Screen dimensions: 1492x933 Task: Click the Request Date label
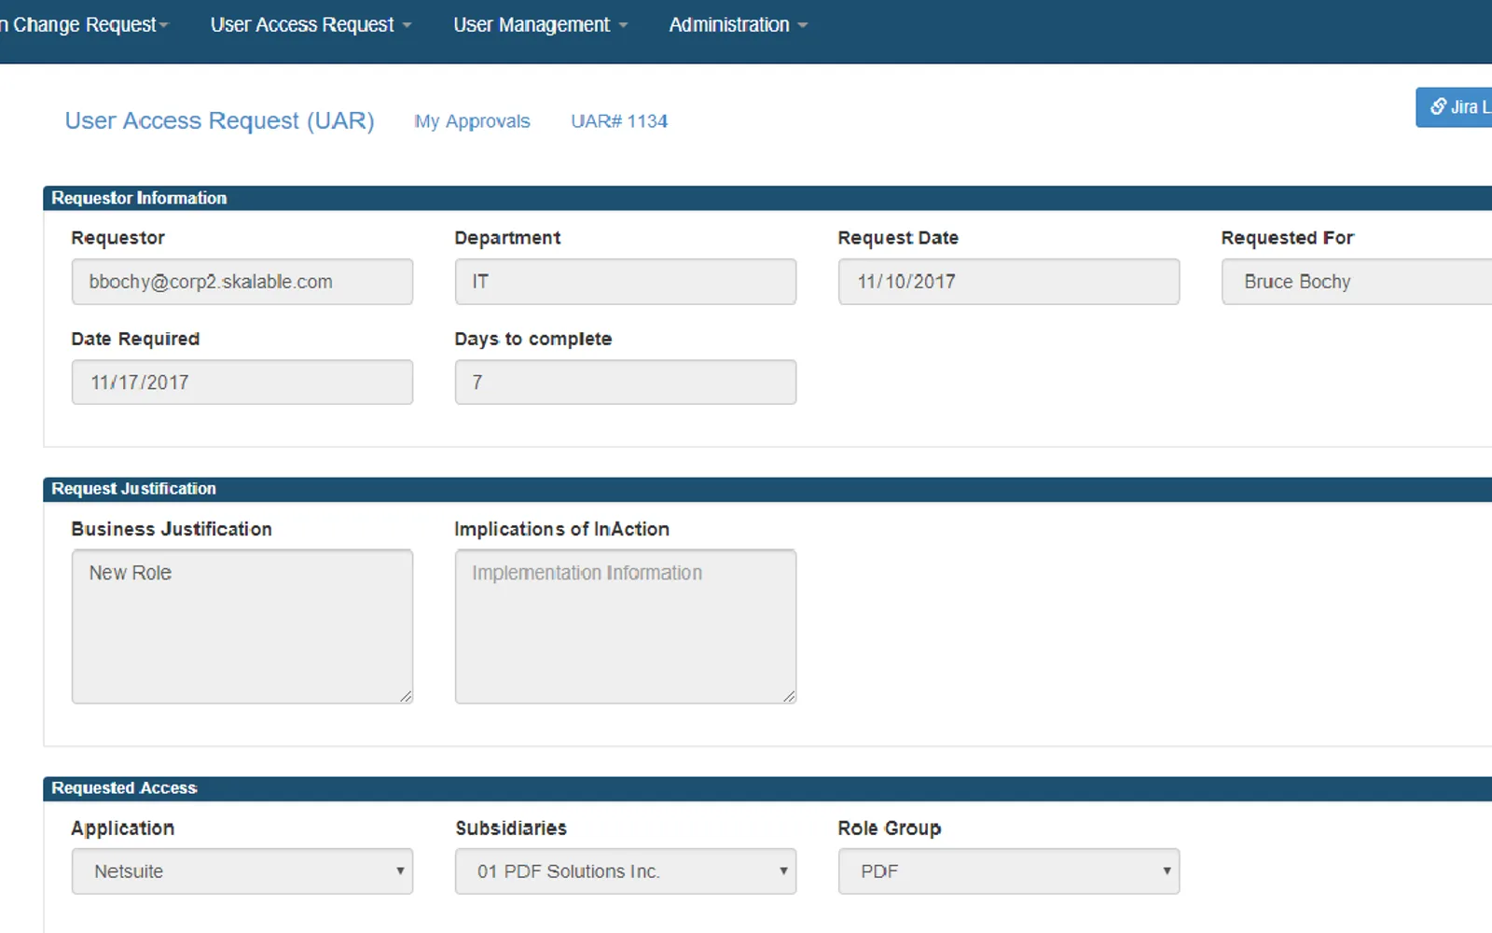898,238
